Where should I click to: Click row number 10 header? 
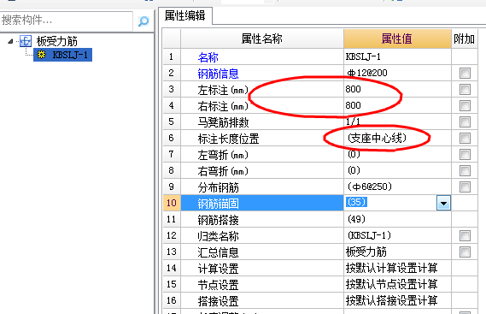[x=172, y=203]
